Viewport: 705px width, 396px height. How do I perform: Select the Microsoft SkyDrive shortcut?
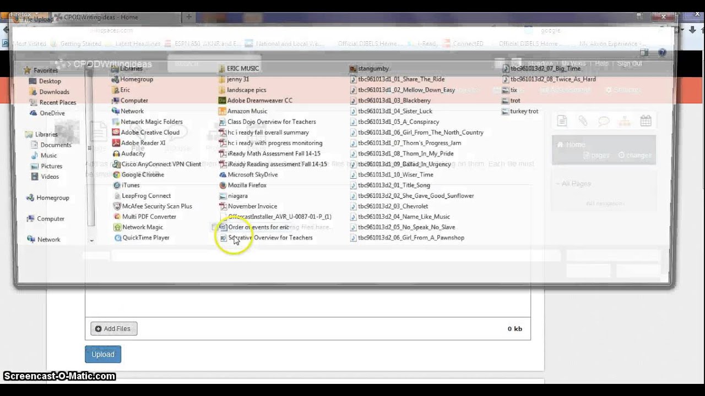[248, 174]
